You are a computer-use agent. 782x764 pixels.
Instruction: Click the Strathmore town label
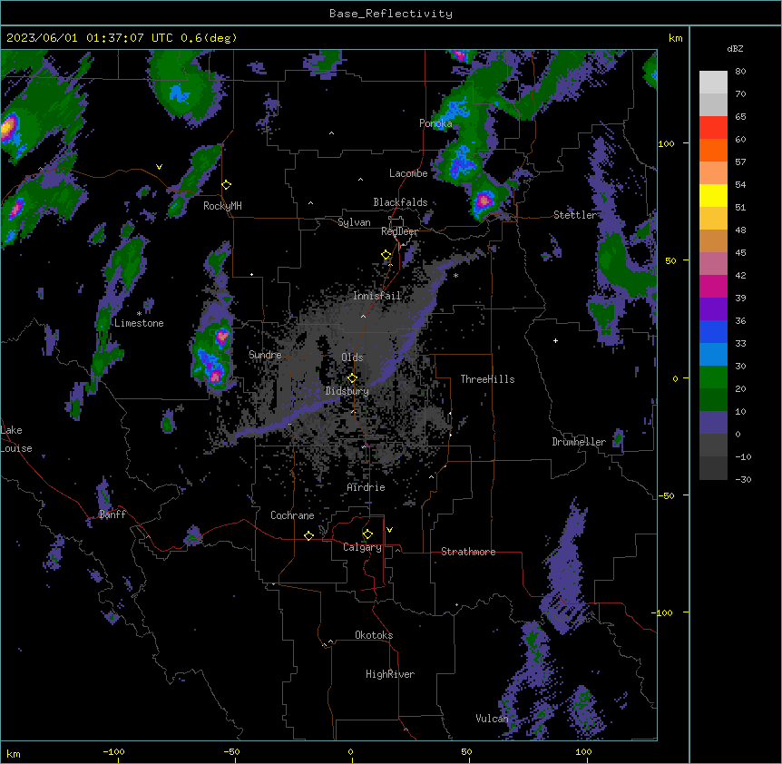468,552
